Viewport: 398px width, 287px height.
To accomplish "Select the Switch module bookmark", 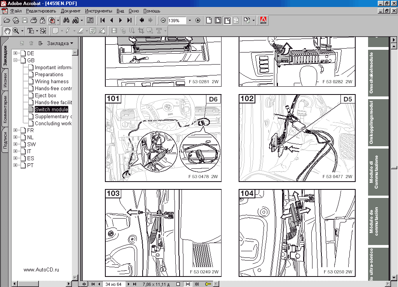I will tap(52, 109).
